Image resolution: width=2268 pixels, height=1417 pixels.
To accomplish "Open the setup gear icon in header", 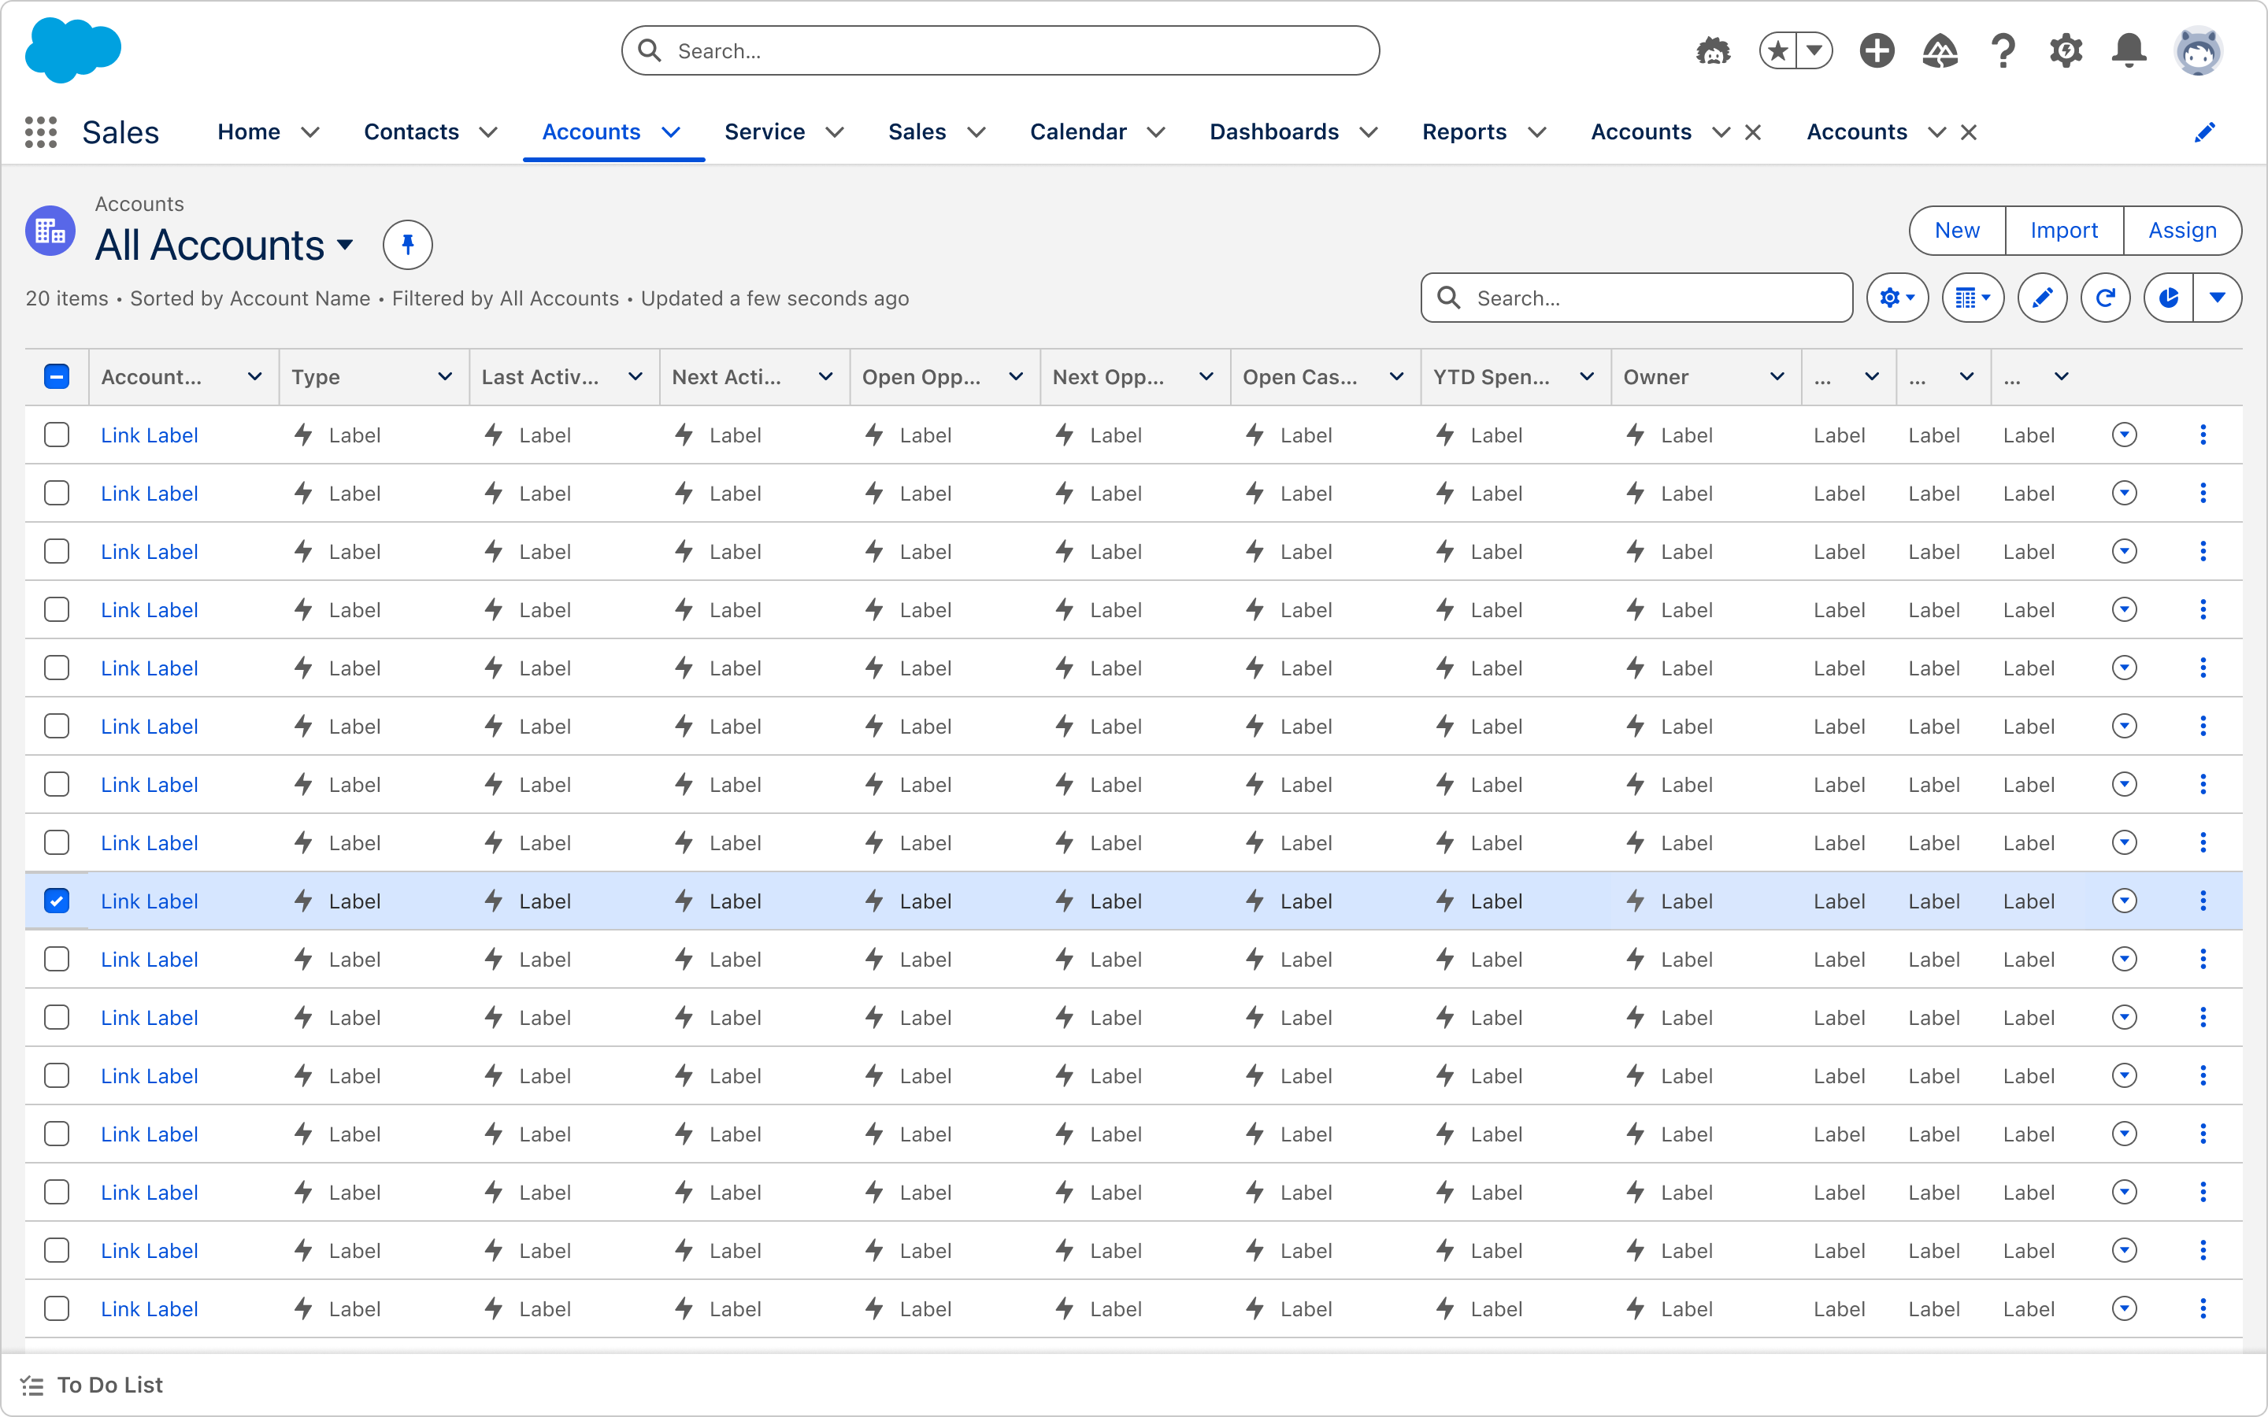I will pos(2066,50).
